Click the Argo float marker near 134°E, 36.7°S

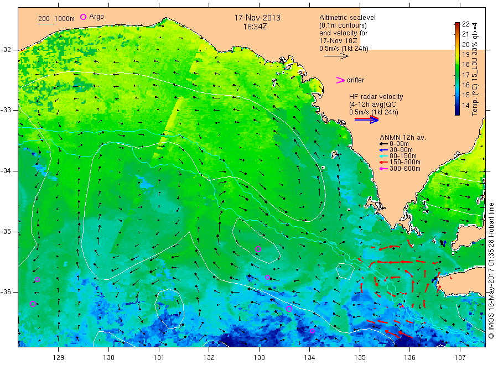[x=312, y=331]
